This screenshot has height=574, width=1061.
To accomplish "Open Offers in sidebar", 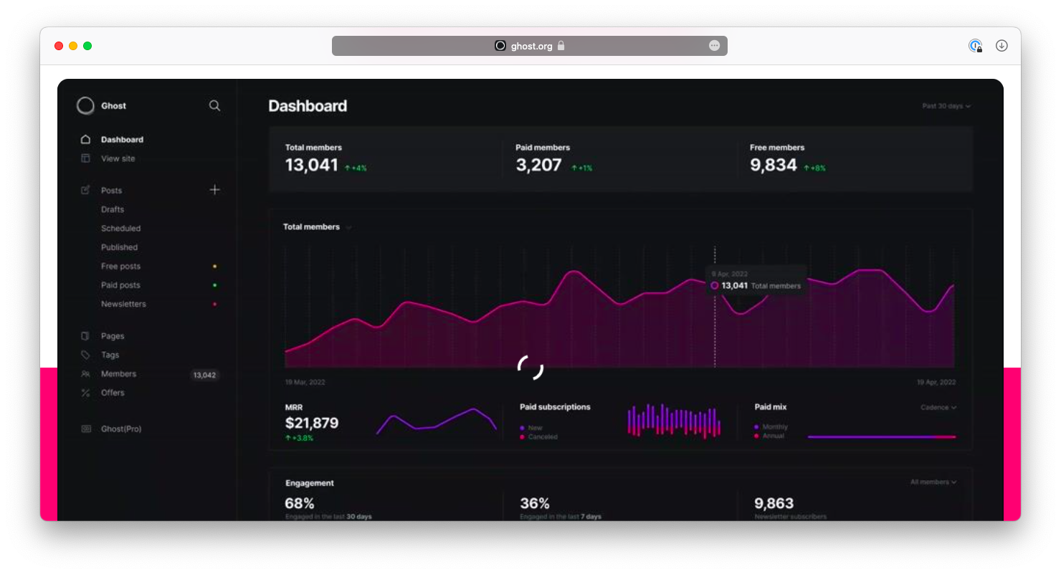I will pos(113,393).
